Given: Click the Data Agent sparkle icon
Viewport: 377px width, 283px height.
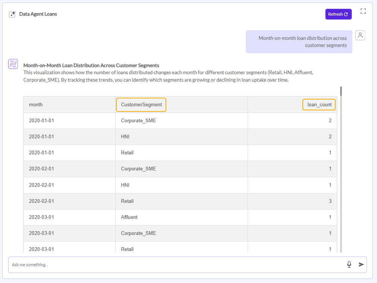Looking at the screenshot, I should (x=12, y=14).
